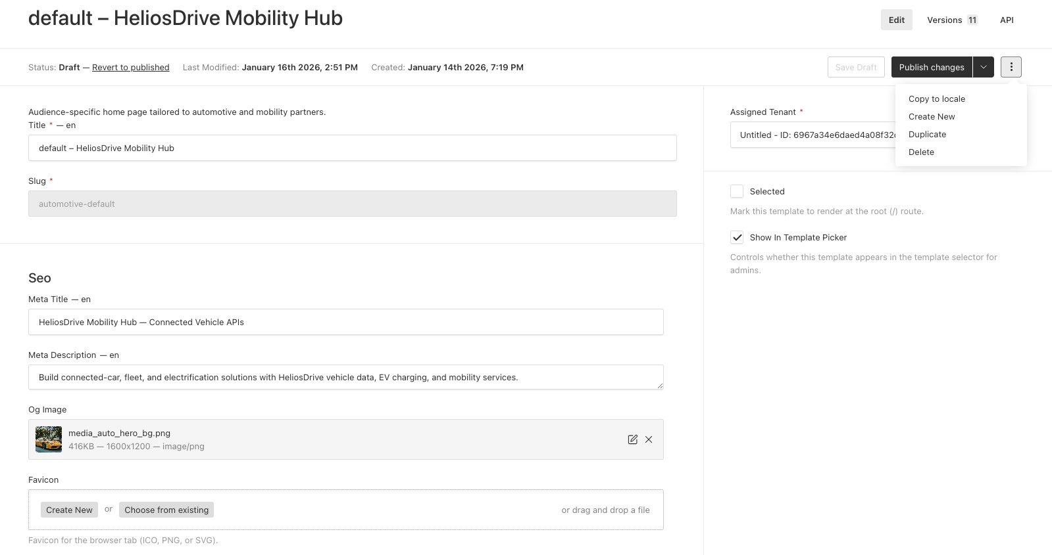Click the page heading default – HeliosDrive Mobility Hub
The width and height of the screenshot is (1052, 555).
click(x=186, y=18)
